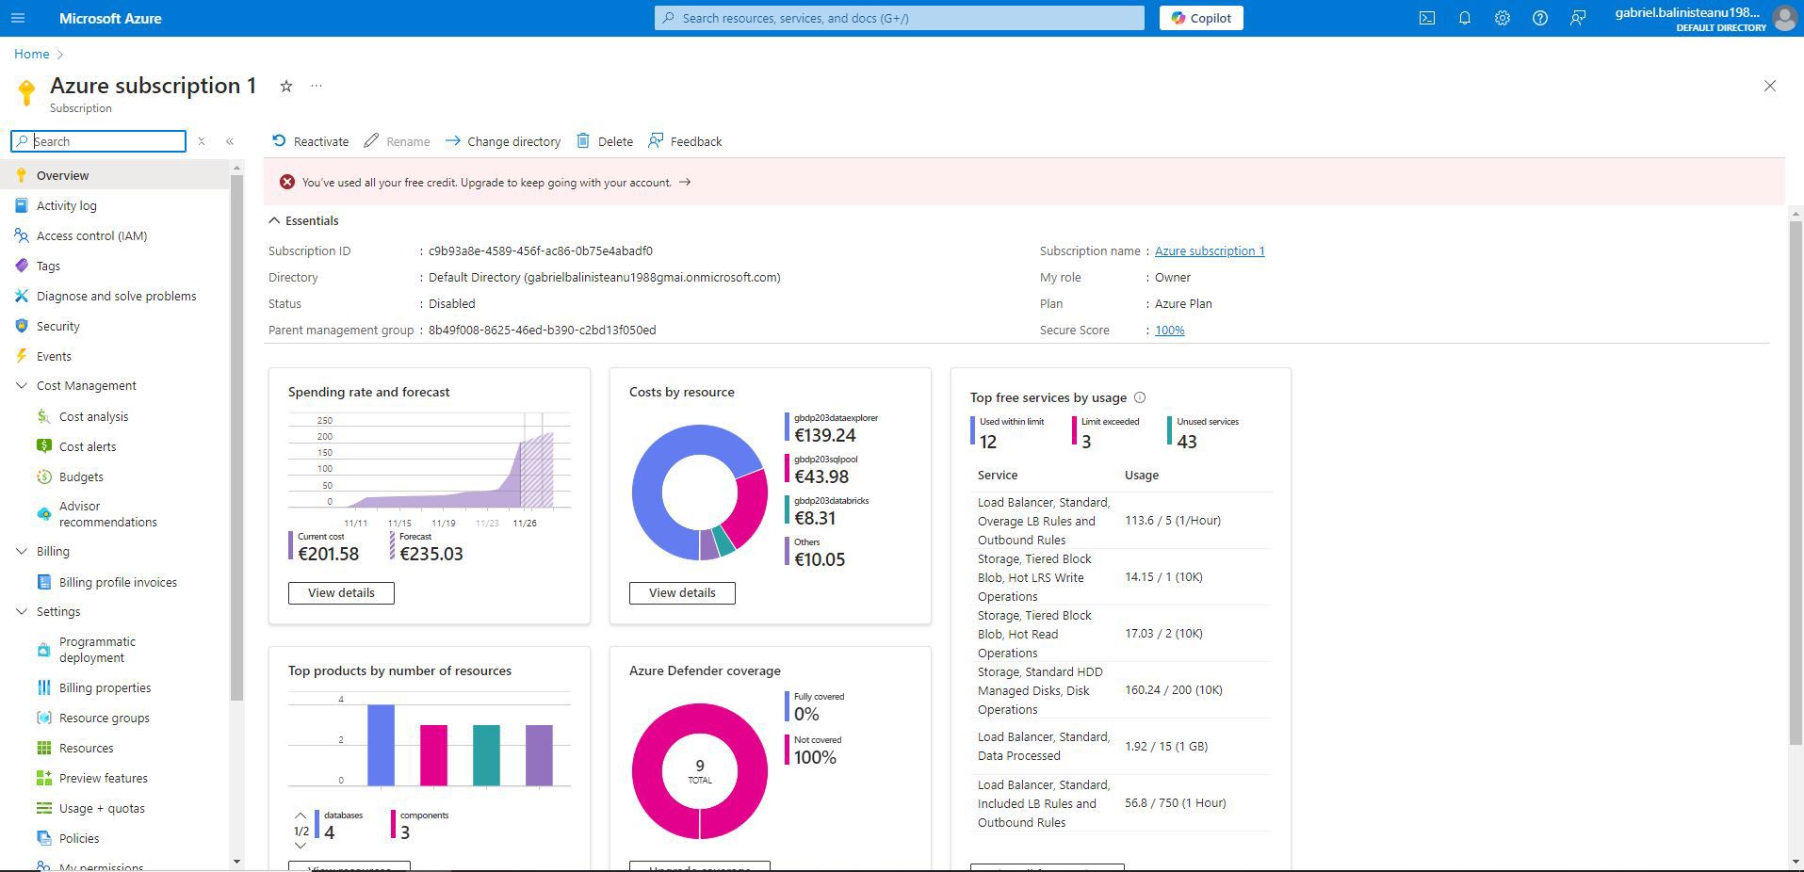Open the feedback icon in top bar
This screenshot has width=1804, height=872.
point(1578,18)
